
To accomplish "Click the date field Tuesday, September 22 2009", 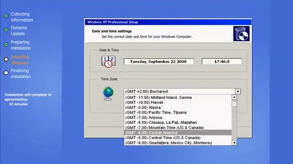I will point(158,61).
